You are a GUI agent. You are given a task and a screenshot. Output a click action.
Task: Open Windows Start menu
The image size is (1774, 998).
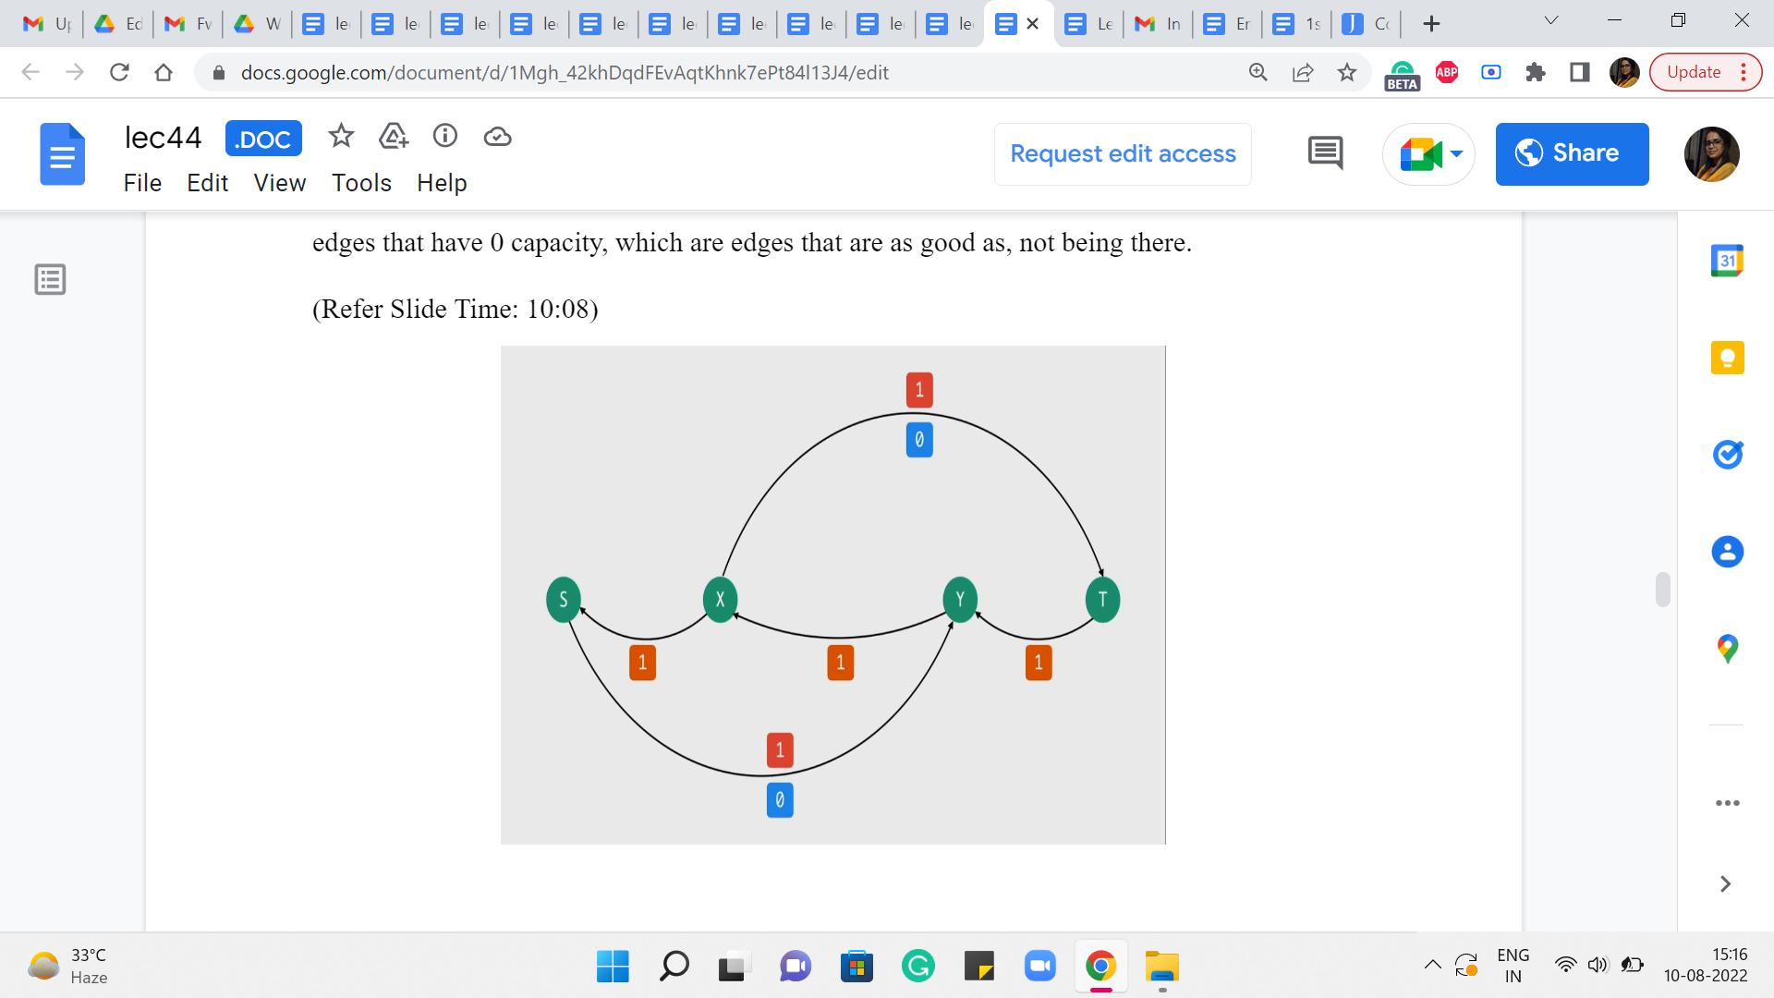[x=613, y=967]
